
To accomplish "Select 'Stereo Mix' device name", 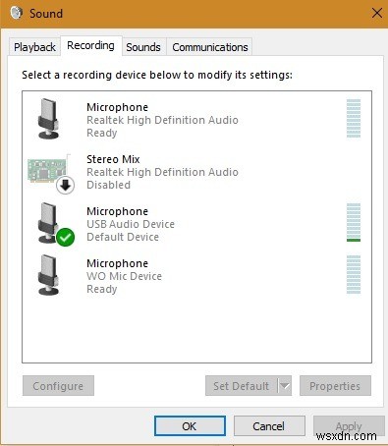I will click(113, 159).
